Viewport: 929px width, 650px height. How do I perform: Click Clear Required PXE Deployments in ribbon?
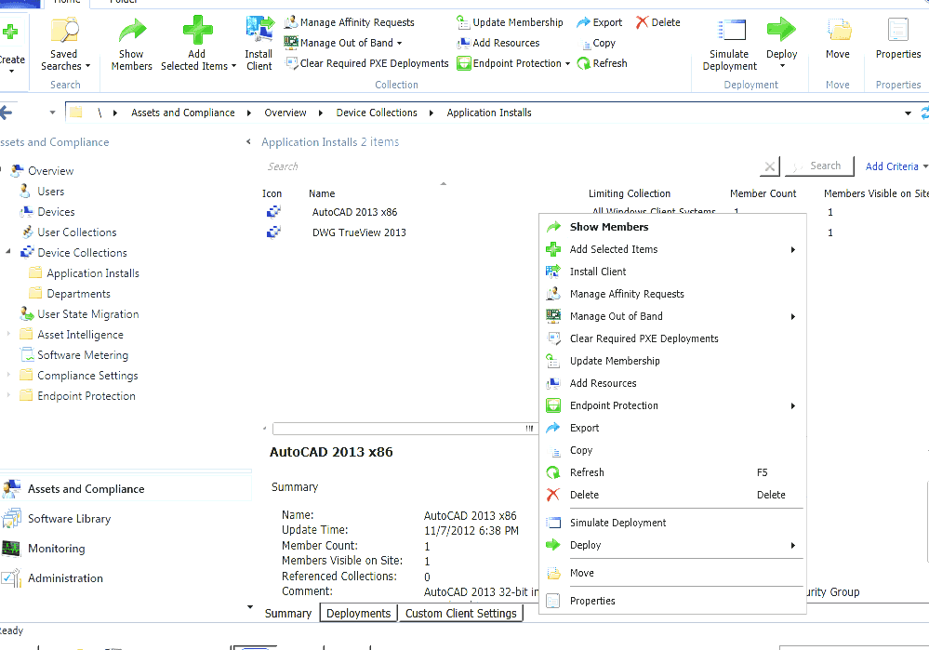[366, 63]
